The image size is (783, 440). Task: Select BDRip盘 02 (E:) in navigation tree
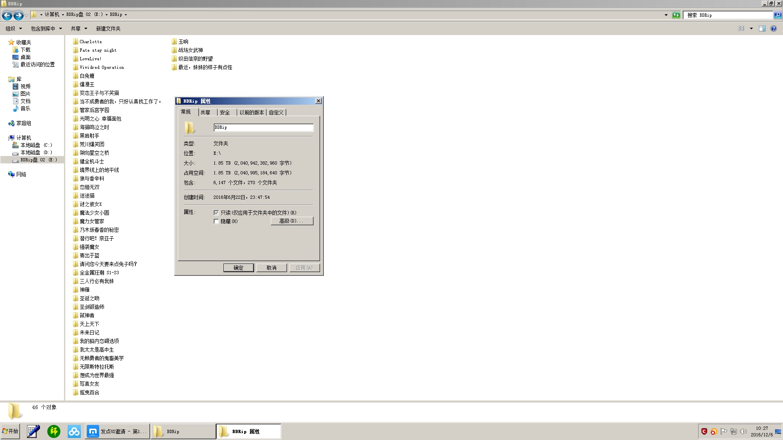point(32,160)
